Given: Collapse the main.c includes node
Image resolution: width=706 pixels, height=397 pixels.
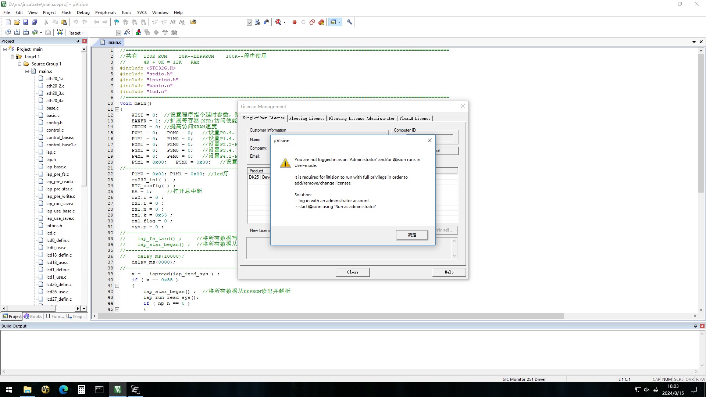Looking at the screenshot, I should (27, 71).
